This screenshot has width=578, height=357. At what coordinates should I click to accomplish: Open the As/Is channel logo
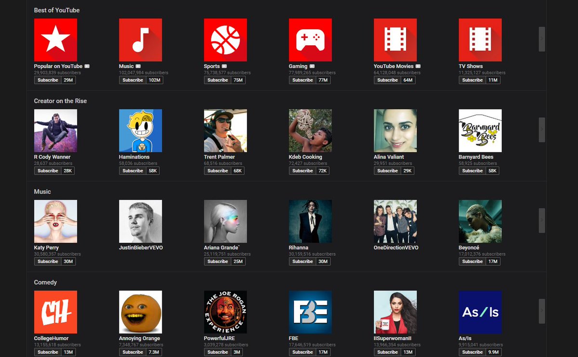click(x=480, y=312)
